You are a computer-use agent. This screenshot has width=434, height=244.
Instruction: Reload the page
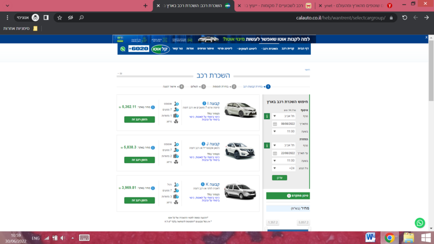[x=405, y=18]
